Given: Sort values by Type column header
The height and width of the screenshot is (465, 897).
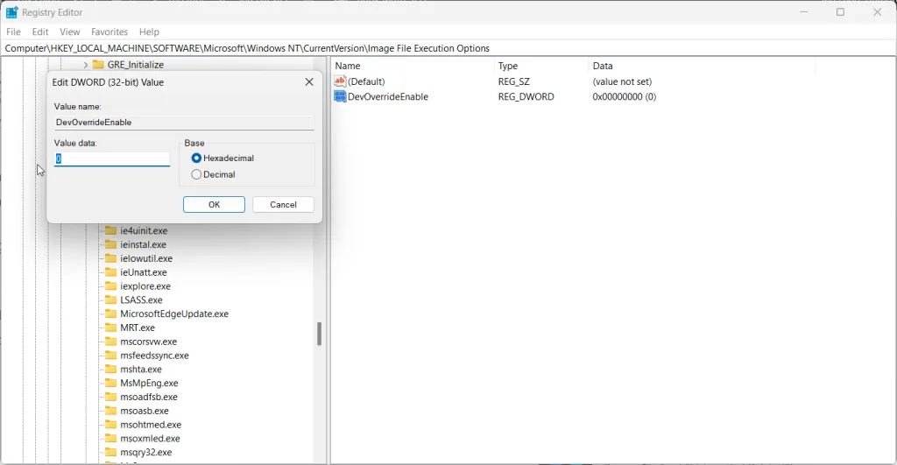Looking at the screenshot, I should [x=507, y=67].
